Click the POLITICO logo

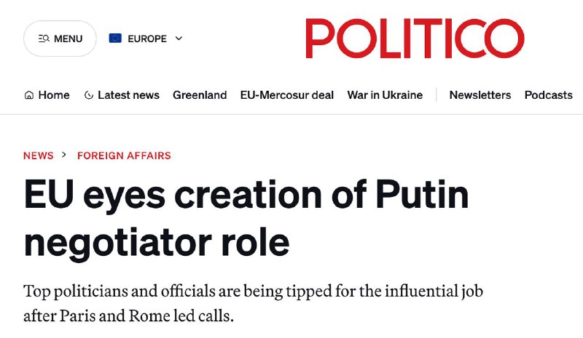click(x=415, y=39)
